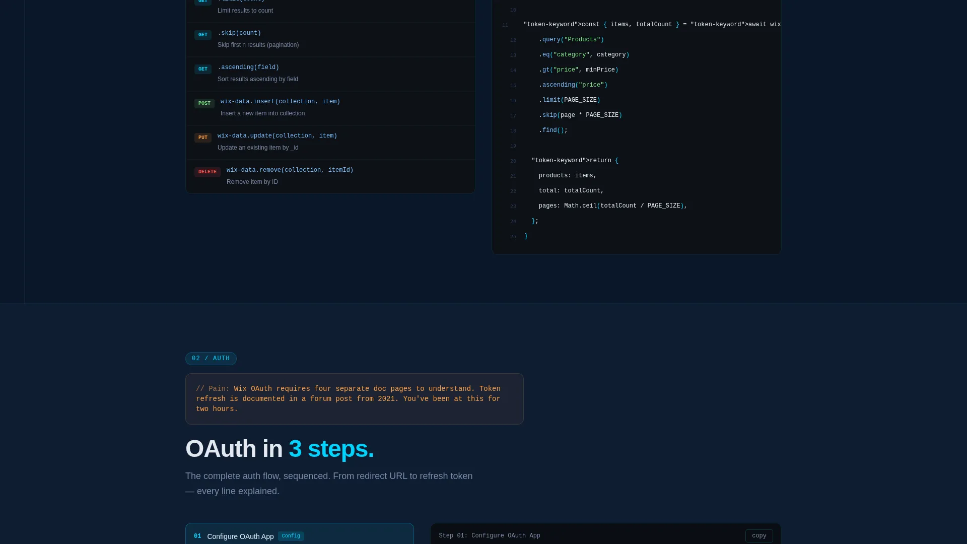Open the .ascending(field) API entry
Screen dimensions: 967x544
[330, 74]
